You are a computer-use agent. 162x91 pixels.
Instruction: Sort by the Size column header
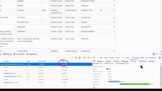63,61
